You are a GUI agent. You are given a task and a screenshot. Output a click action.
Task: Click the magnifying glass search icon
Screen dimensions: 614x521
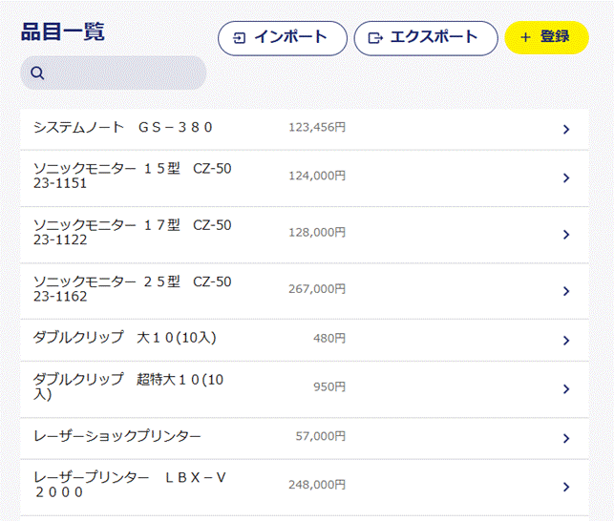pyautogui.click(x=37, y=73)
